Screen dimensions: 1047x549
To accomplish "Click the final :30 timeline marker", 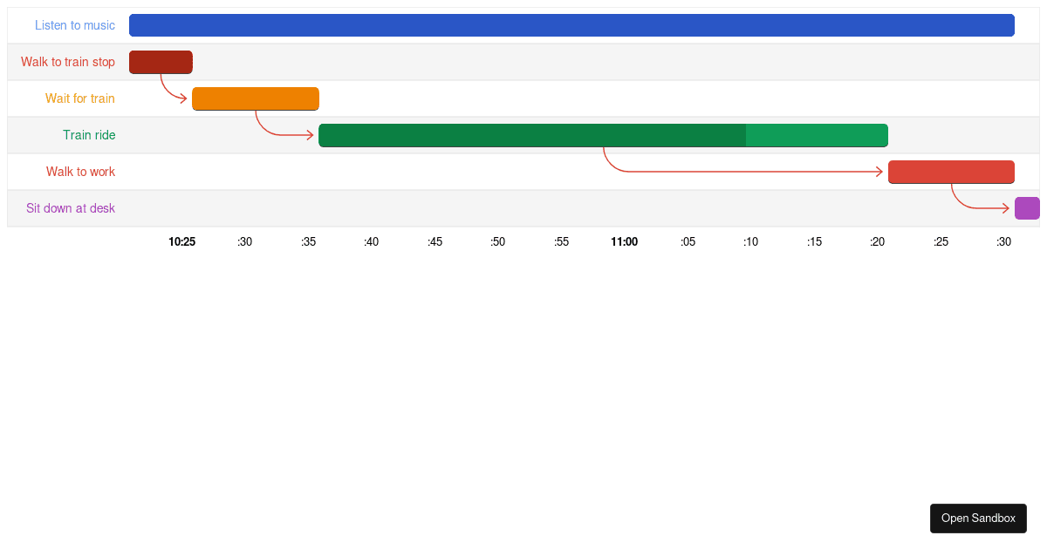I will coord(1003,241).
